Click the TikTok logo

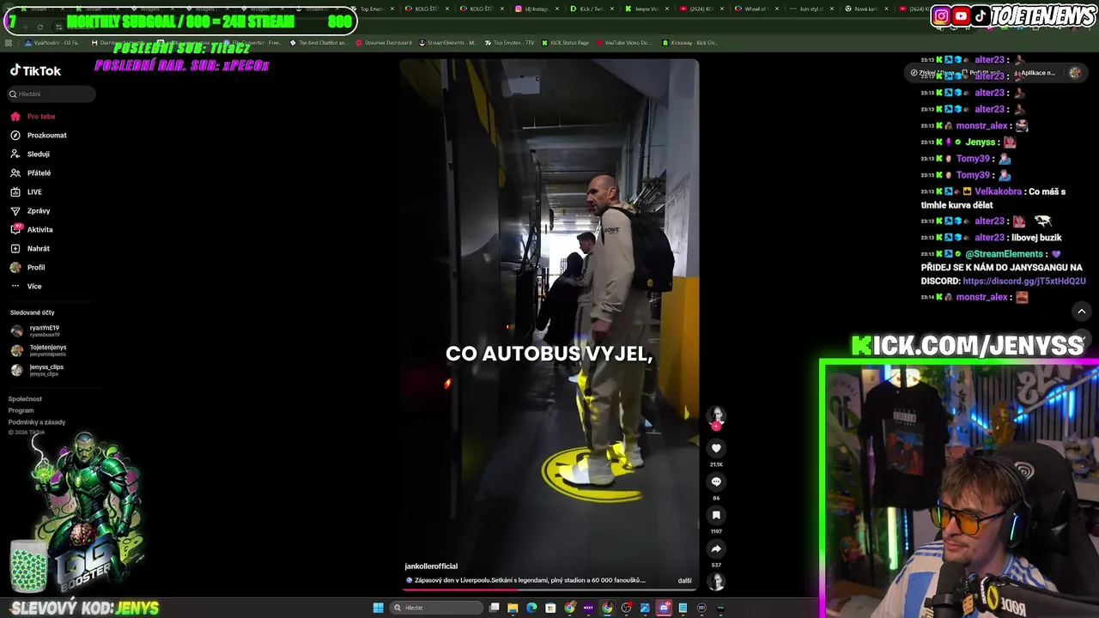click(35, 71)
